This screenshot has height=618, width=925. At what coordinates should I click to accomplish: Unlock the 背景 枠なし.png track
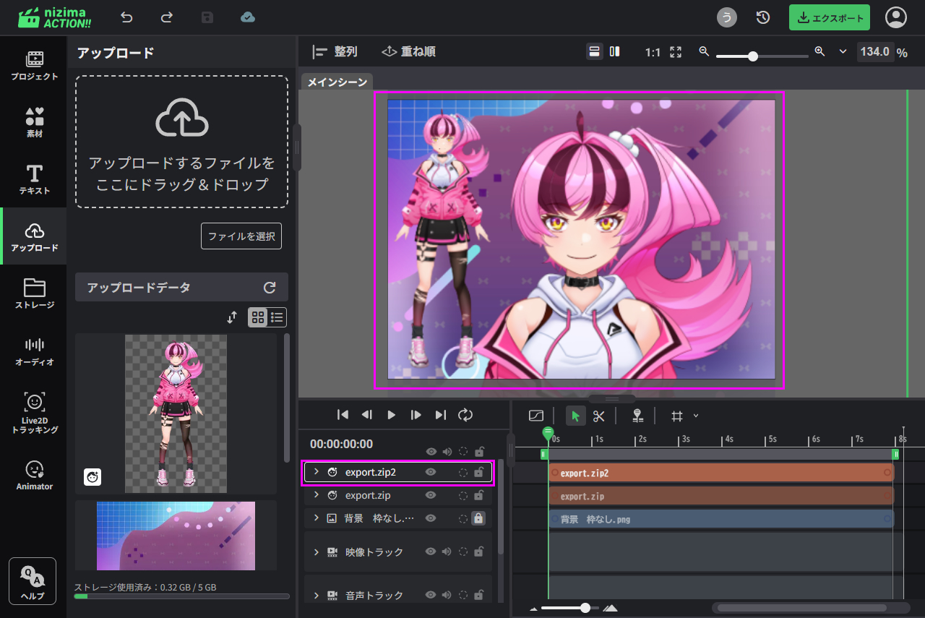(x=478, y=518)
